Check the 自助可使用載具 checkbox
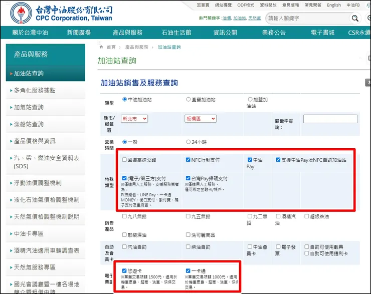The image size is (371, 294). point(307,247)
